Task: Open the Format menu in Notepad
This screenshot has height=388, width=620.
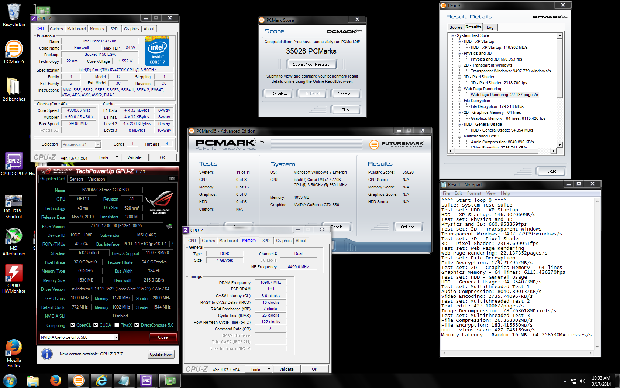Action: pyautogui.click(x=474, y=193)
